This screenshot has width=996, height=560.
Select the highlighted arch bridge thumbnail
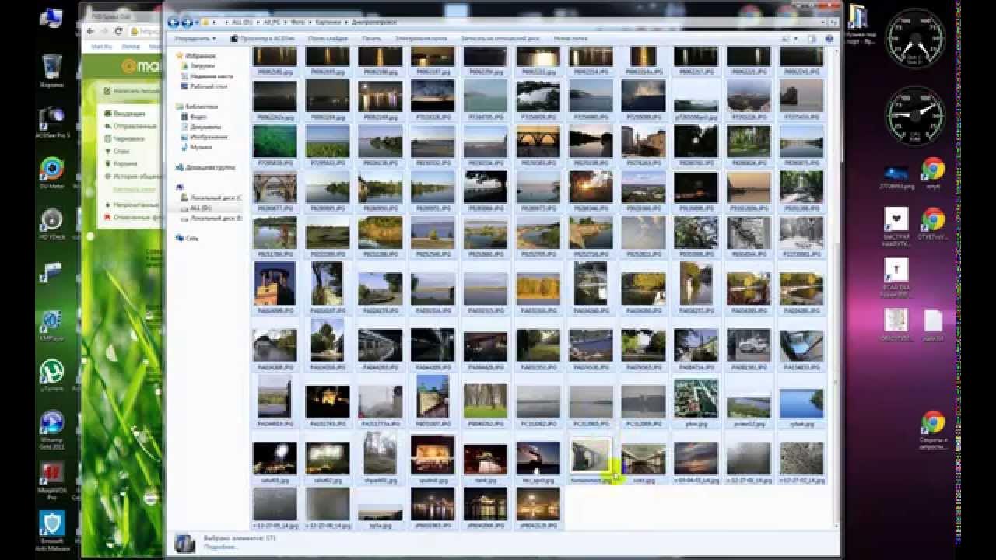click(x=591, y=457)
